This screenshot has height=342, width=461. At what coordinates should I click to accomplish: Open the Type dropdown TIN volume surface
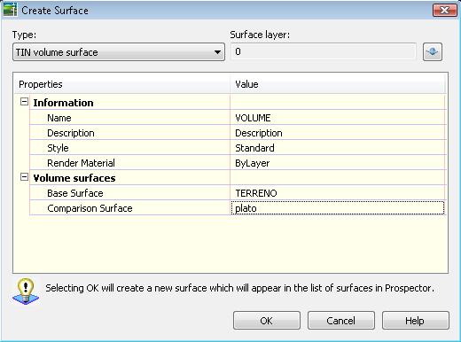pyautogui.click(x=119, y=52)
